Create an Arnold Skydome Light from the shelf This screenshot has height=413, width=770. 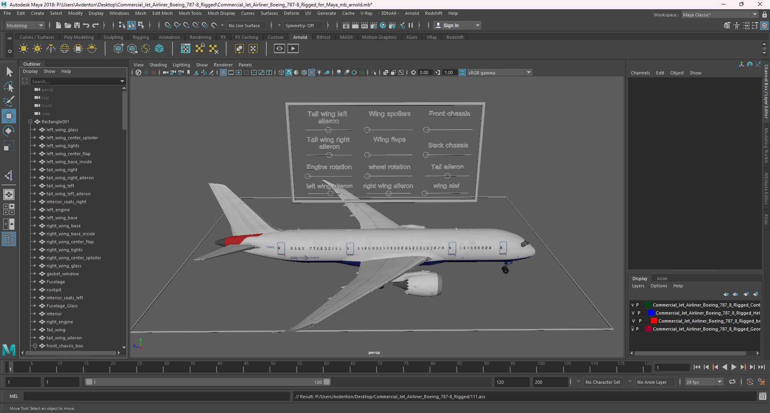65,49
